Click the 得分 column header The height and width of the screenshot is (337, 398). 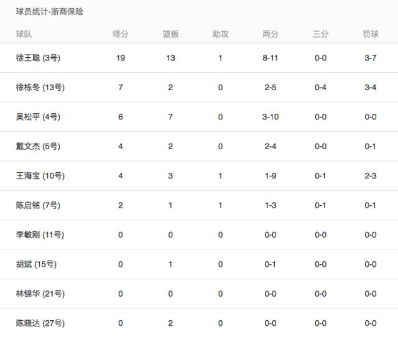coord(121,34)
